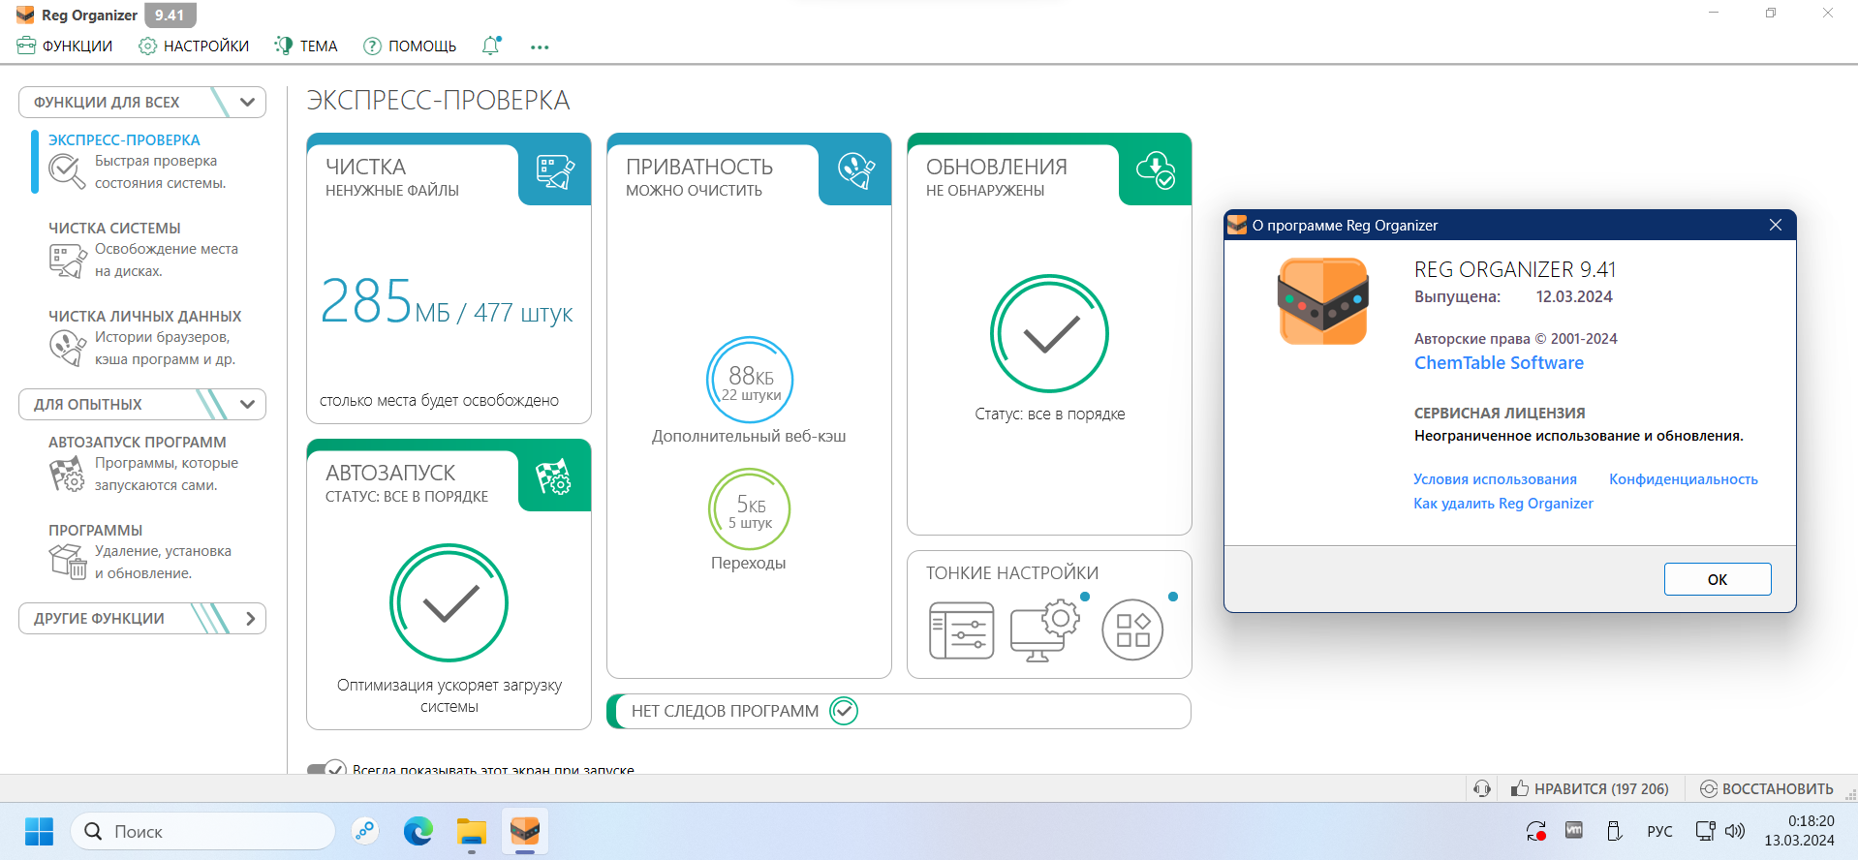
Task: Click the Экспресс-проверка magnifier icon in sidebar
Action: 68,171
